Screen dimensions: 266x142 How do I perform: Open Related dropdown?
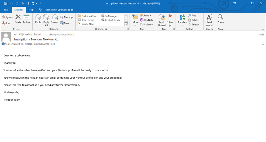point(195,20)
